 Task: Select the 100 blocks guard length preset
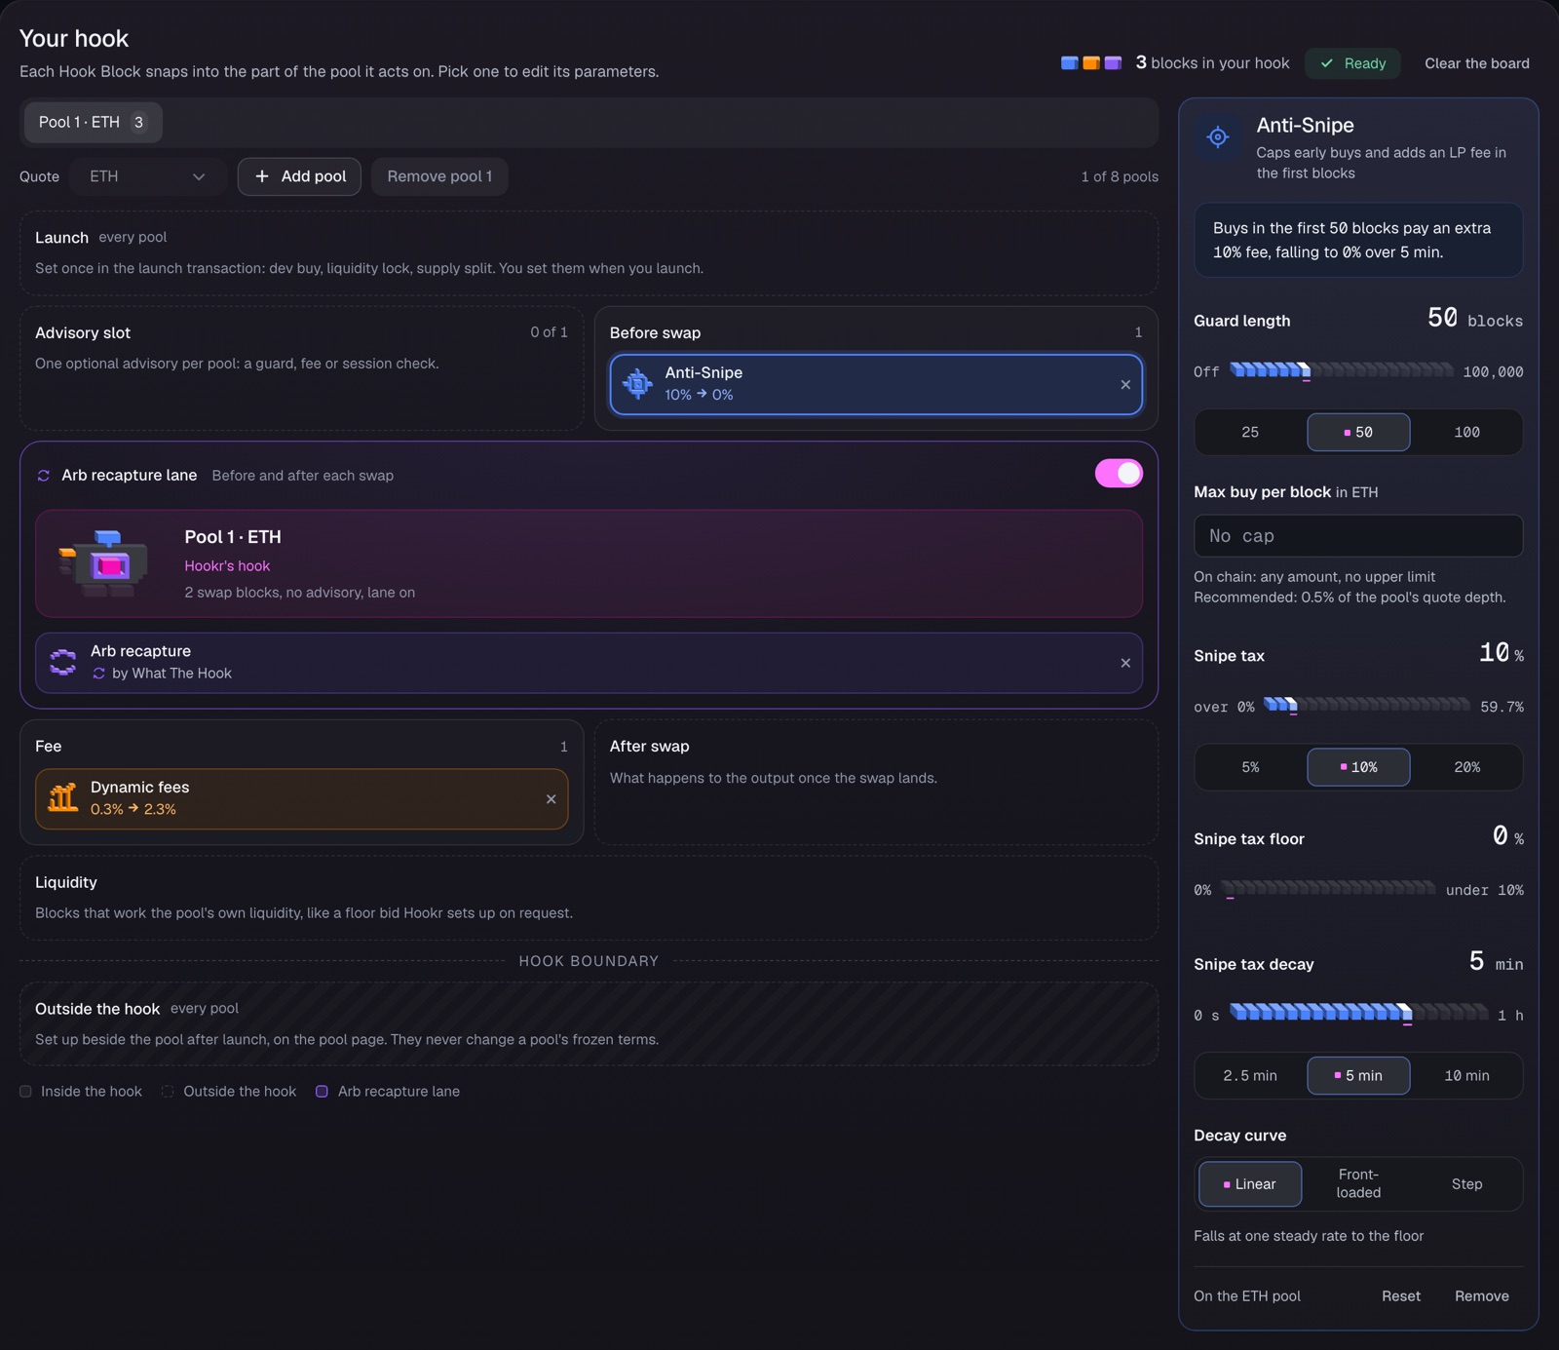pyautogui.click(x=1466, y=432)
